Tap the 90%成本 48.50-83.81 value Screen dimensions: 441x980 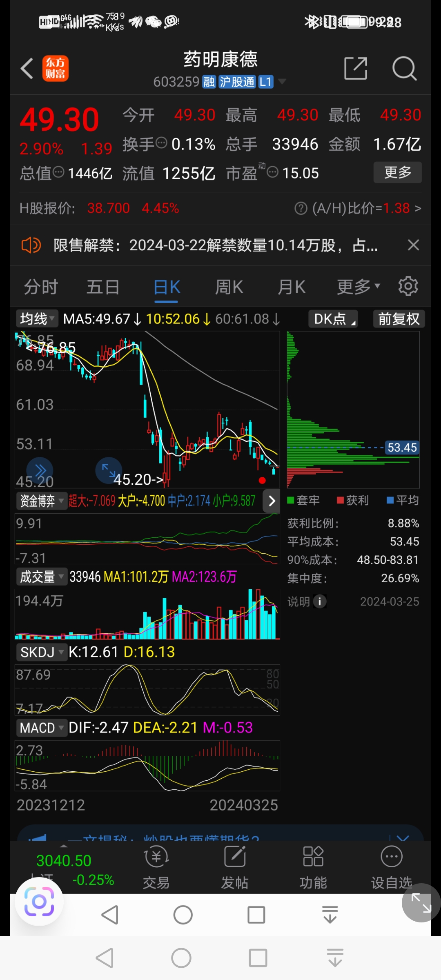point(388,560)
